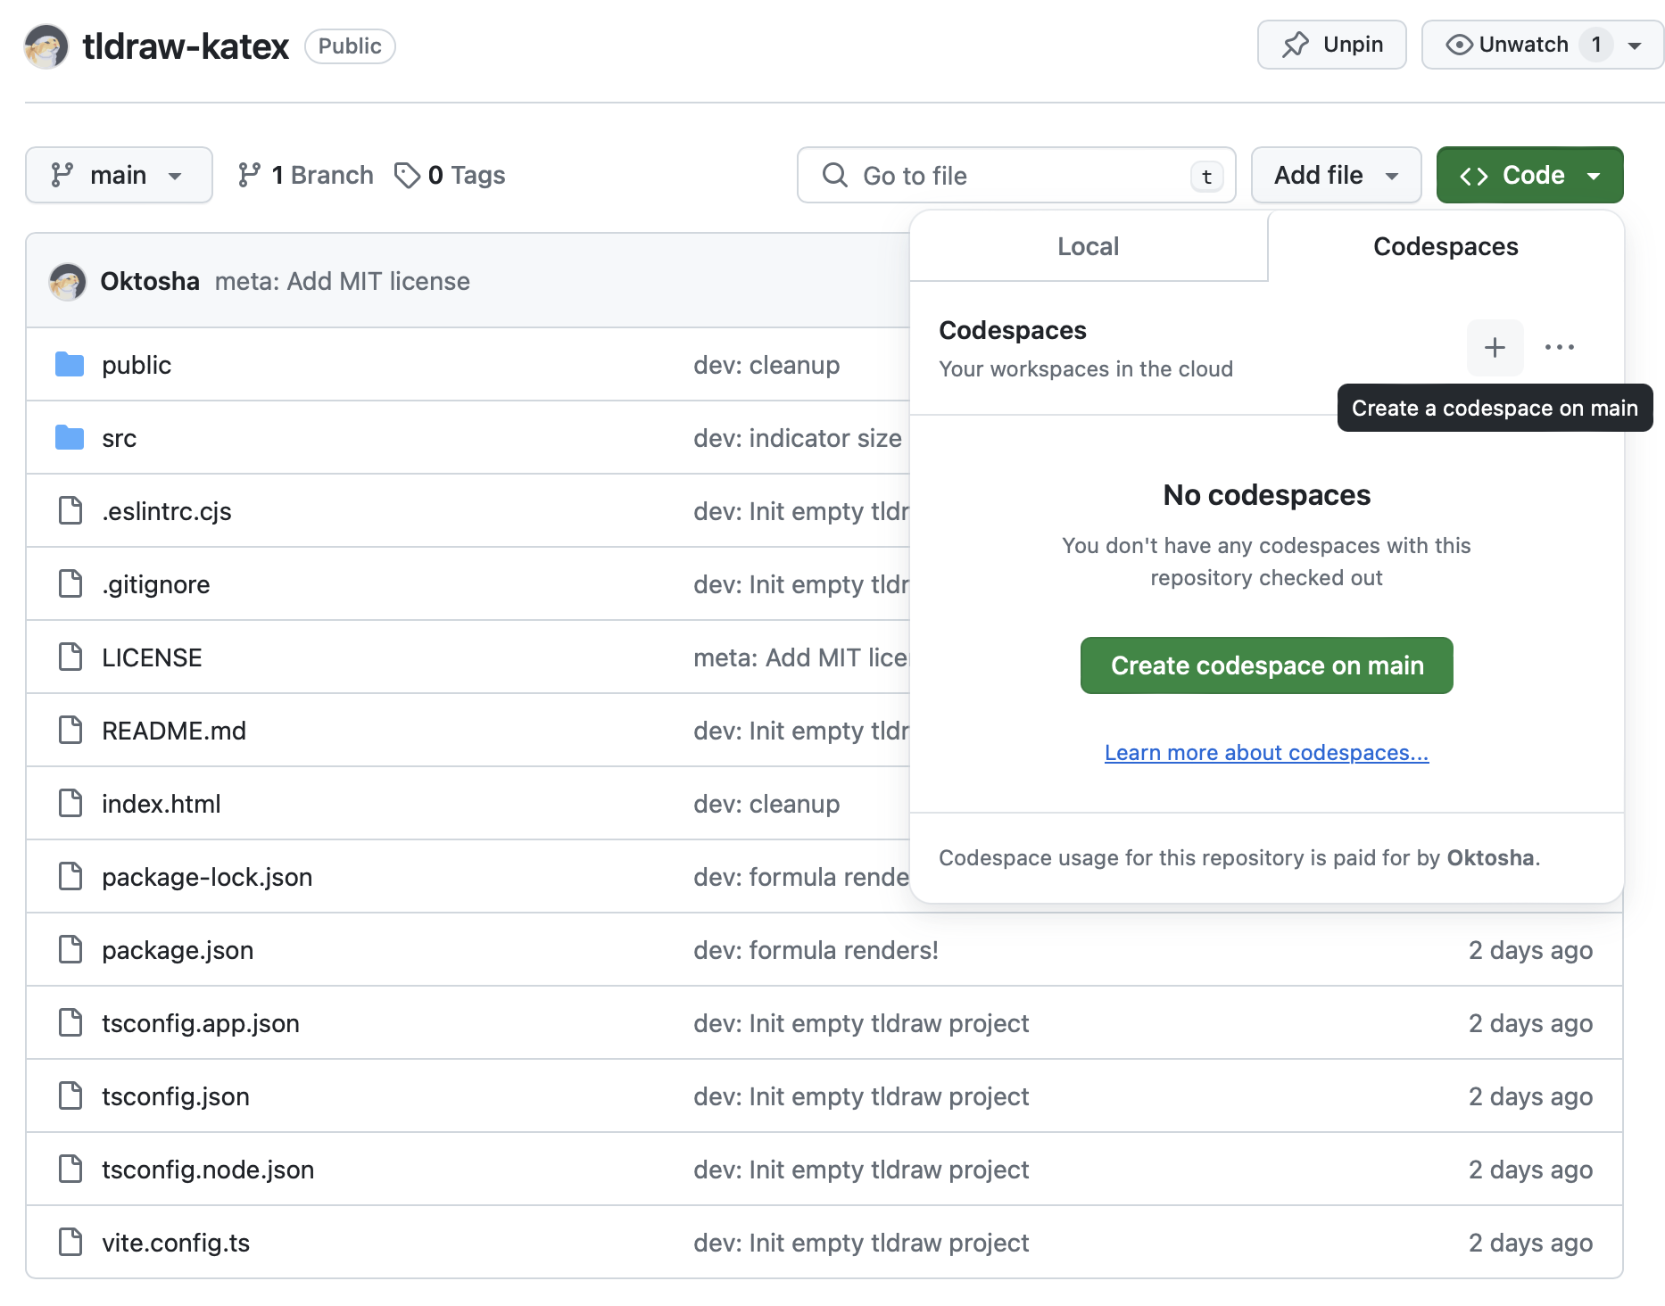This screenshot has width=1665, height=1306.
Task: Click the file icon for index.html
Action: click(70, 804)
